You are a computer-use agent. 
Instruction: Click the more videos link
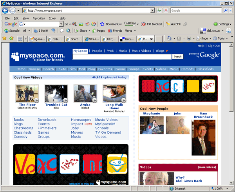[x=207, y=167]
